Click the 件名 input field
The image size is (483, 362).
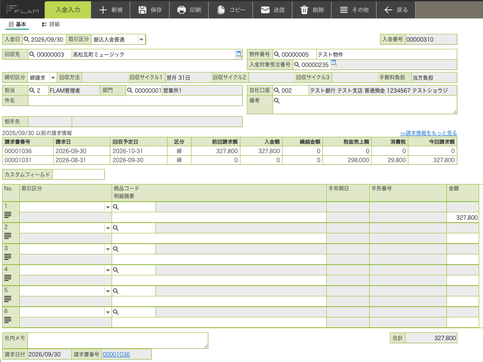click(x=135, y=101)
